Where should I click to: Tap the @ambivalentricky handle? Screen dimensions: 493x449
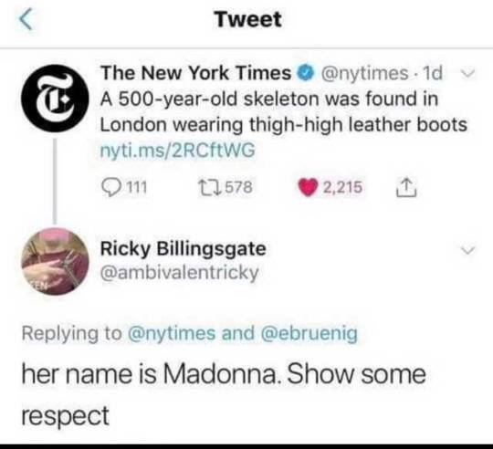coord(179,272)
